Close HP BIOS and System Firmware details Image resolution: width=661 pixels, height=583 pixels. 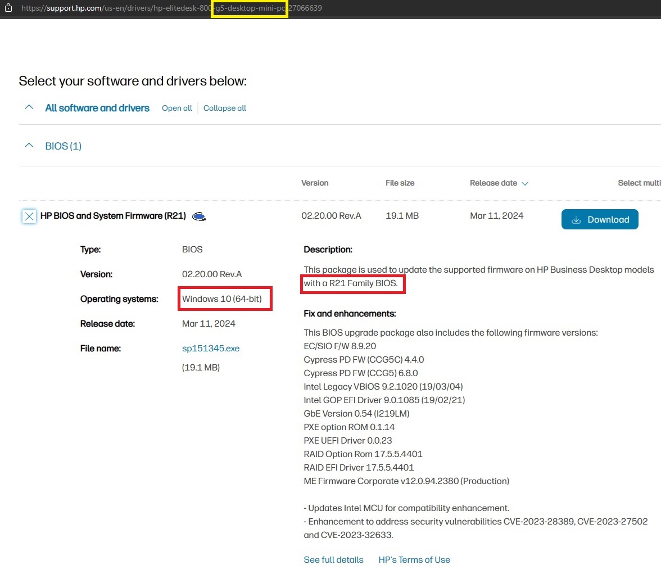(x=29, y=216)
